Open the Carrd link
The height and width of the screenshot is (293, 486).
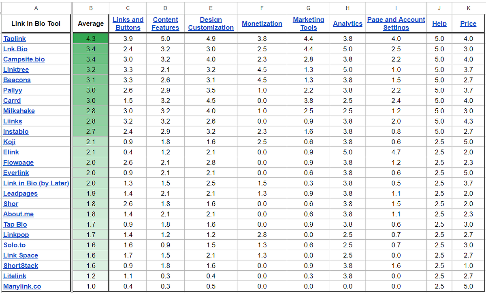pyautogui.click(x=12, y=101)
